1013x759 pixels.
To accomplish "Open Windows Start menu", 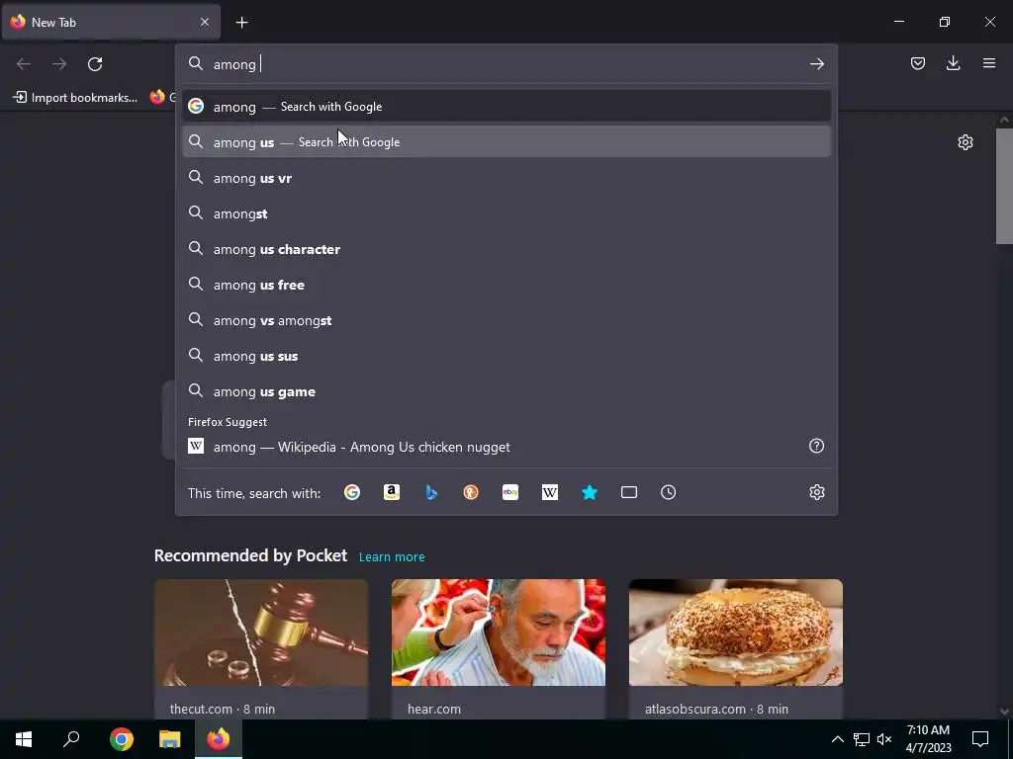I will pos(24,739).
